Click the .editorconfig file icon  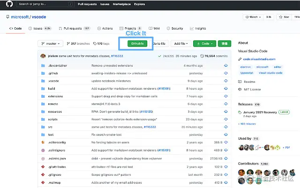43,142
